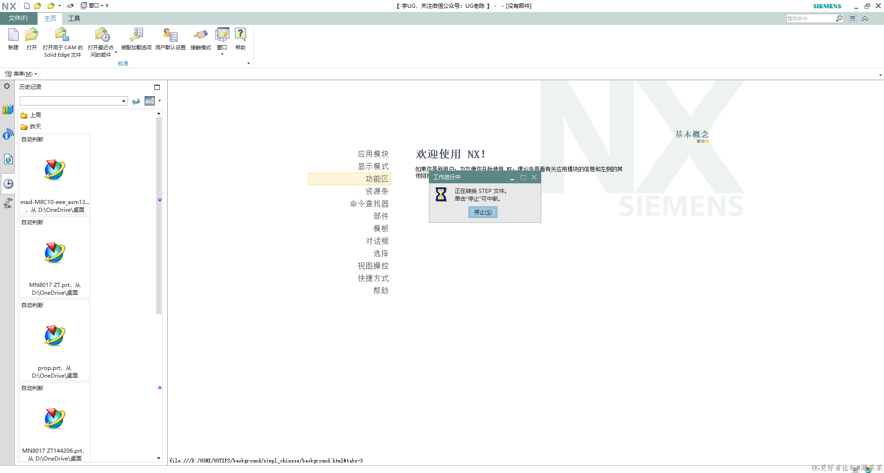Click the 帮助 help ribbon icon
884x473 pixels.
240,35
